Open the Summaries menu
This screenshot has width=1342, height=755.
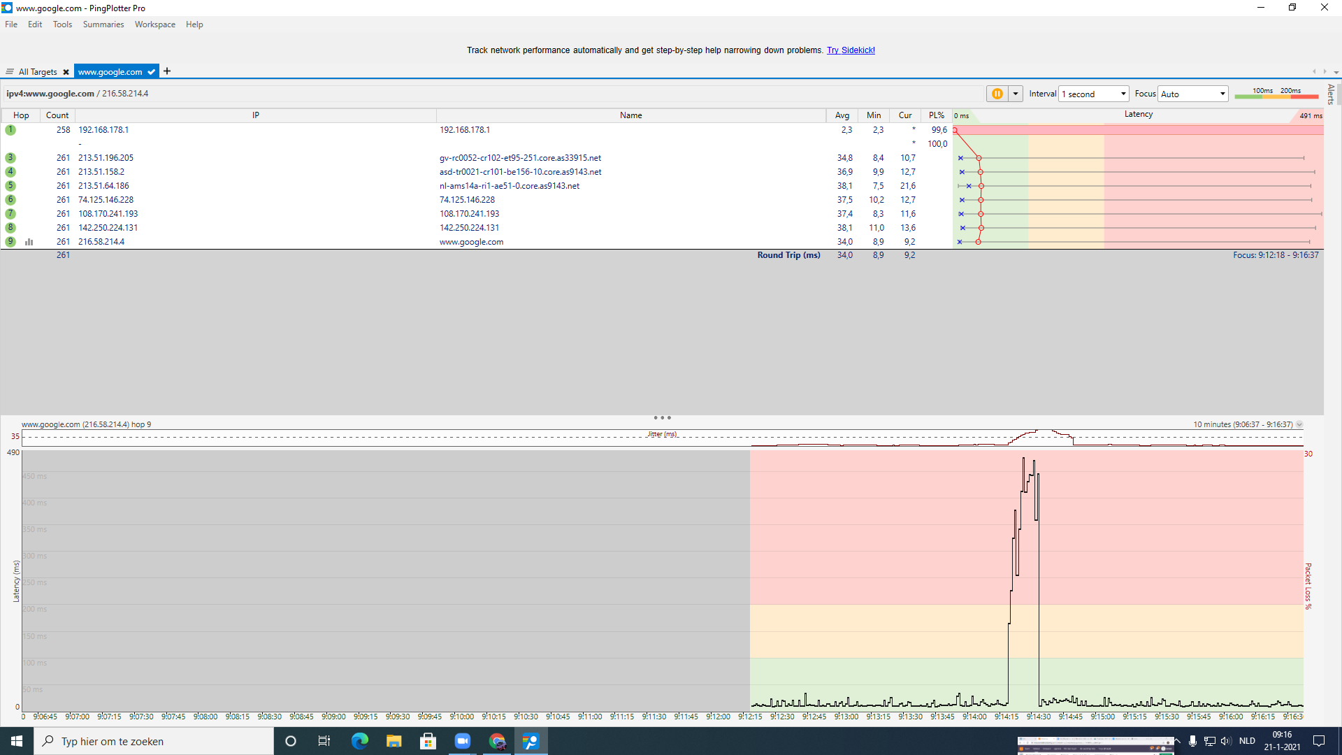103,24
